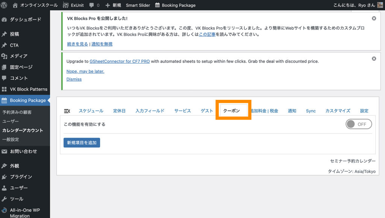This screenshot has height=218, width=385.
Task: Open プラグイン in the sidebar
Action: pyautogui.click(x=21, y=177)
